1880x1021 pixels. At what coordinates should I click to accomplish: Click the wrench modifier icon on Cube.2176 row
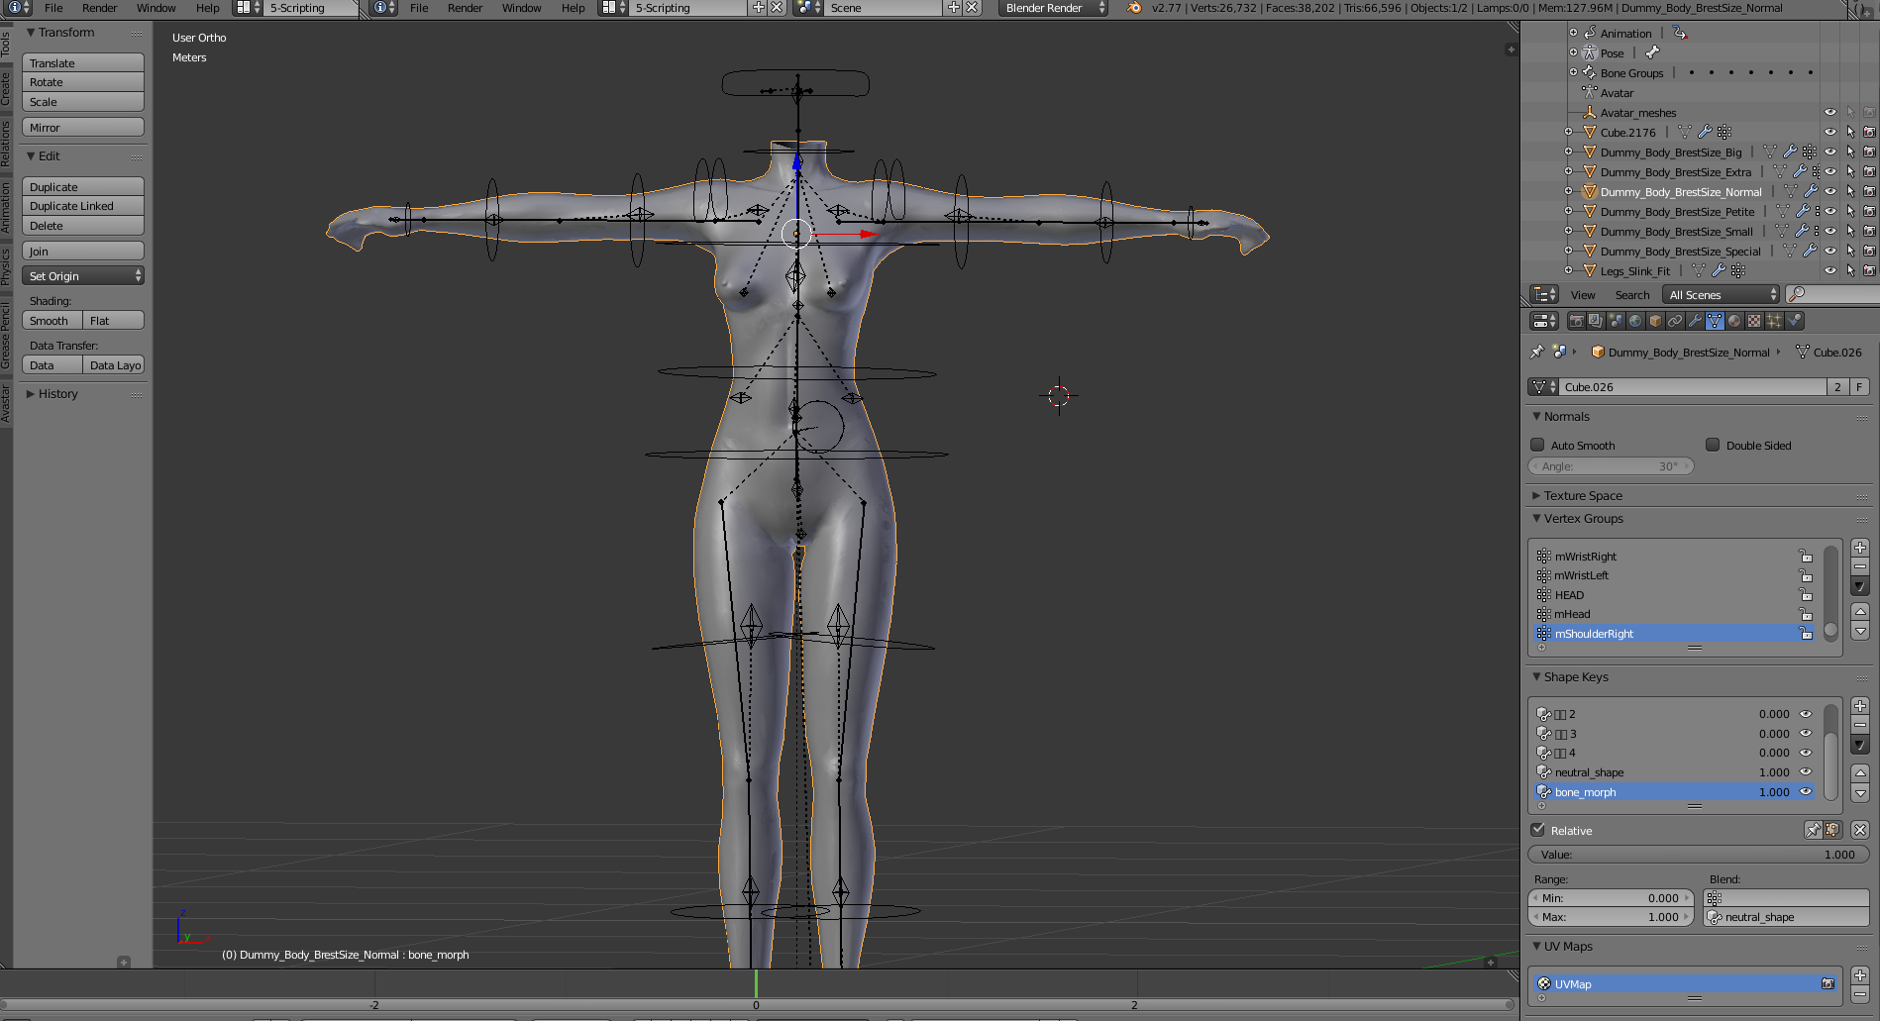tap(1705, 132)
